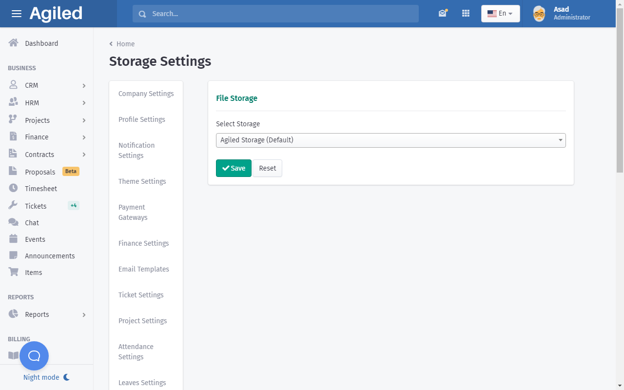
Task: Open the notifications envelope icon
Action: [x=442, y=14]
